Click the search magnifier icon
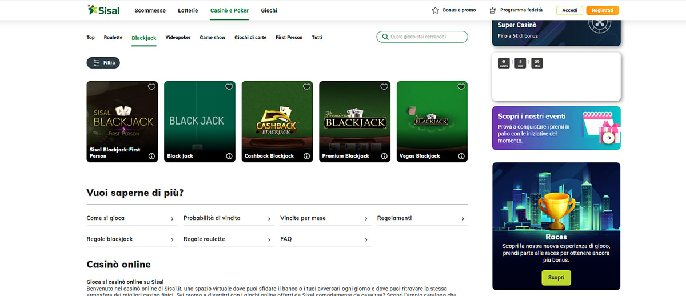Image resolution: width=686 pixels, height=296 pixels. pyautogui.click(x=385, y=37)
